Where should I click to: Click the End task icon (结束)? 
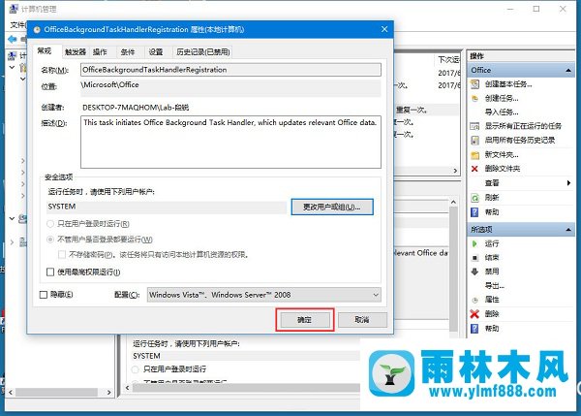tap(474, 258)
